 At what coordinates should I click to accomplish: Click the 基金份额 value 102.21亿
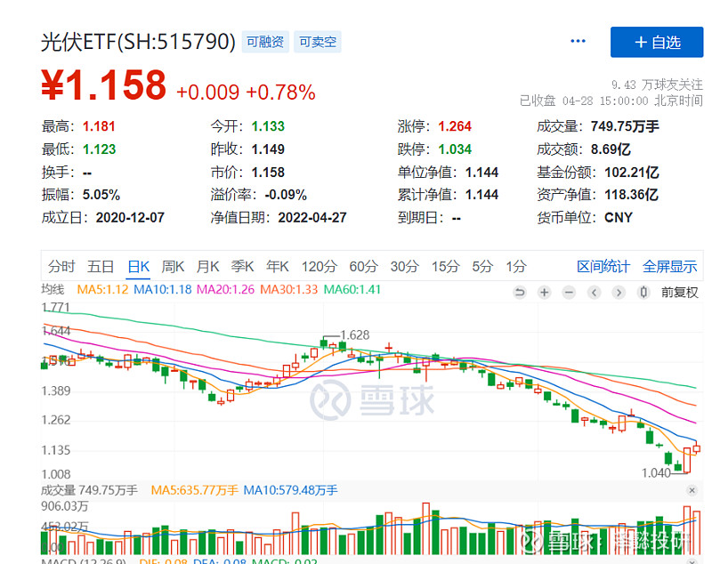(x=632, y=173)
